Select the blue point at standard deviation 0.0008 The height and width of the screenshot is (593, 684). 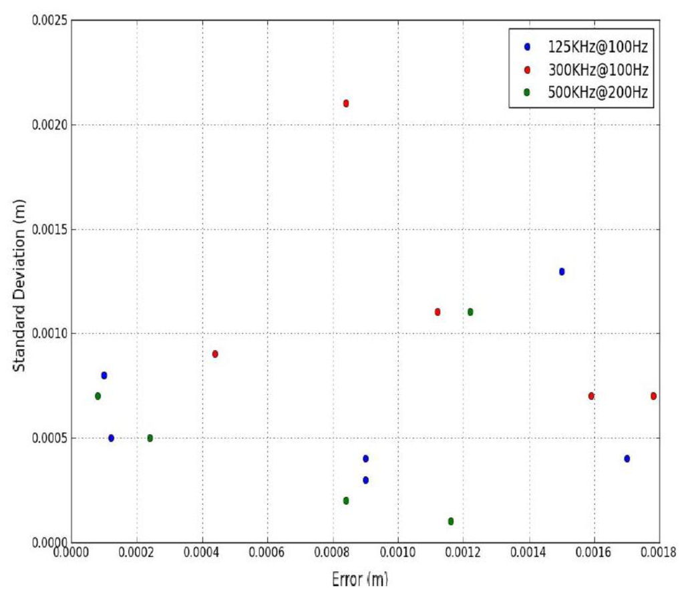coord(104,375)
